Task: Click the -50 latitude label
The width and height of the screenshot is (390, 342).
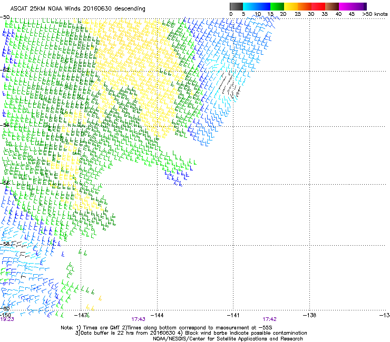Action: 5,17
